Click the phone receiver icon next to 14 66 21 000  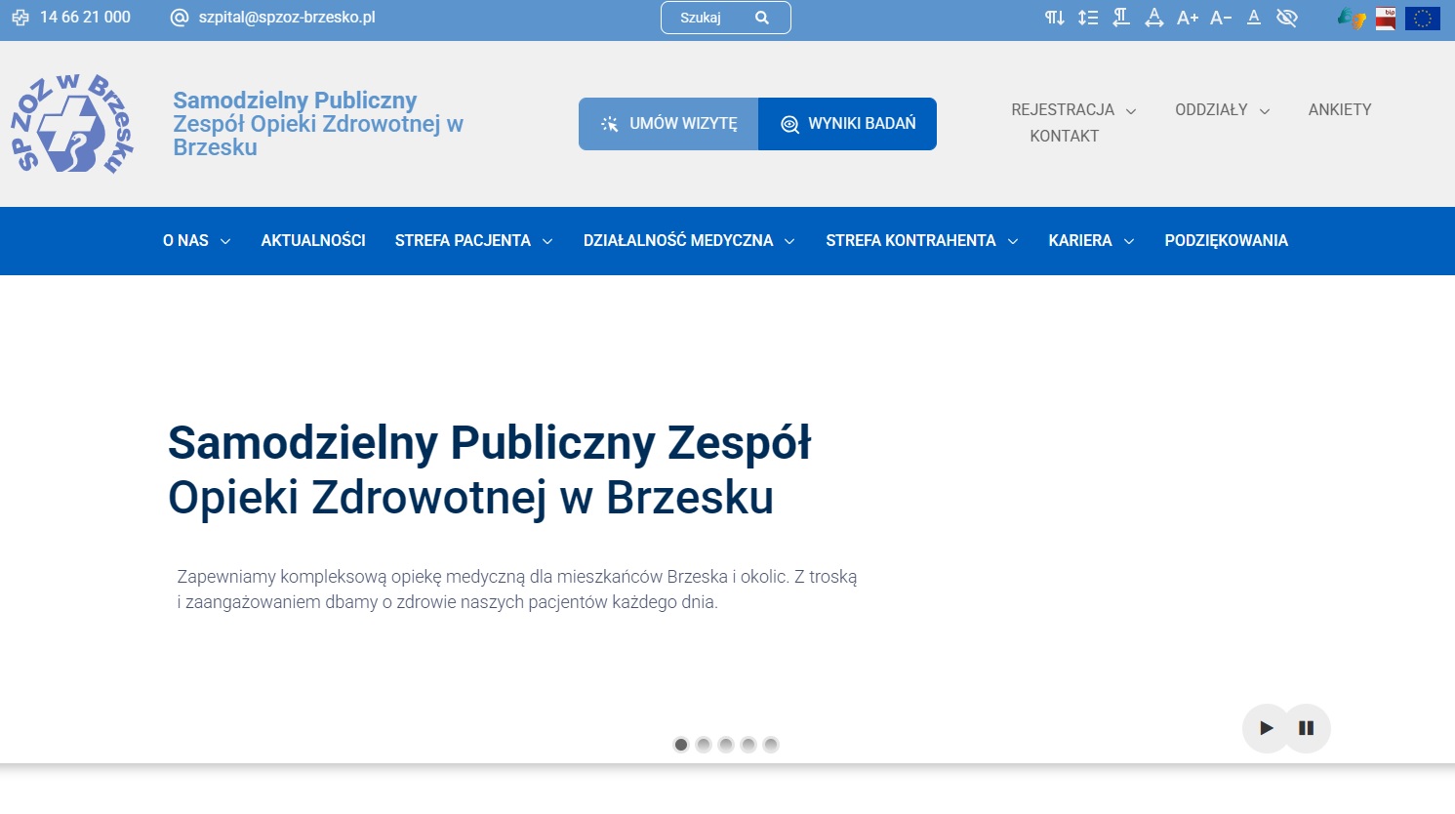[x=19, y=17]
